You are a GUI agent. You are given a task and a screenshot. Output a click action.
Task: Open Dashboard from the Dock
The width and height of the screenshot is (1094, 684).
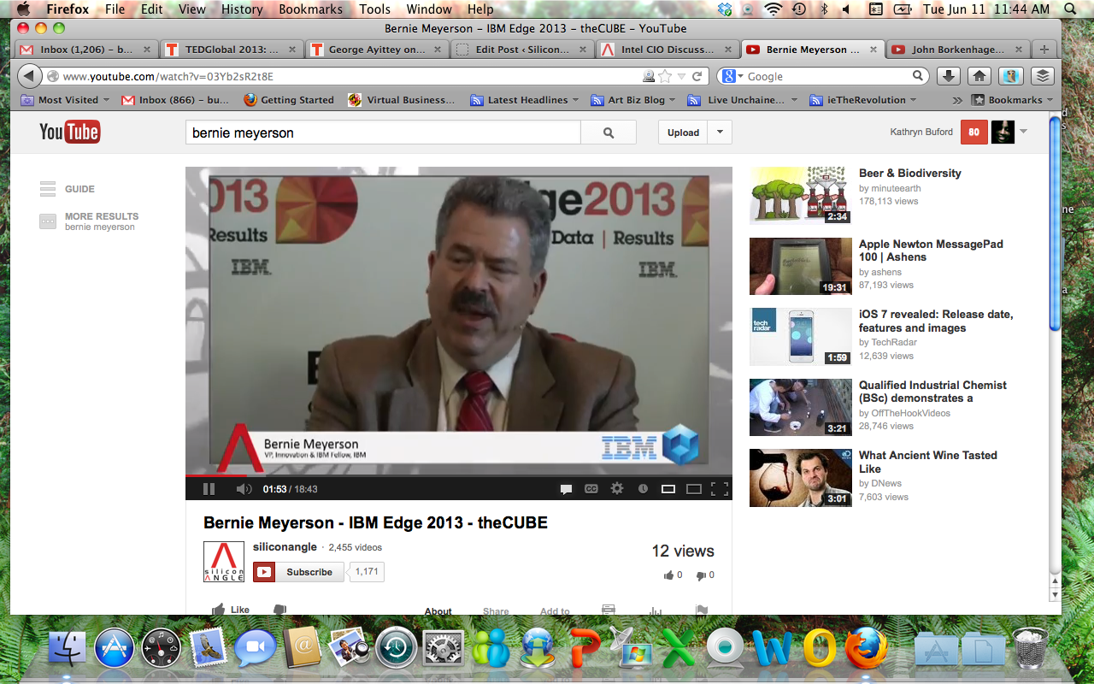click(161, 648)
